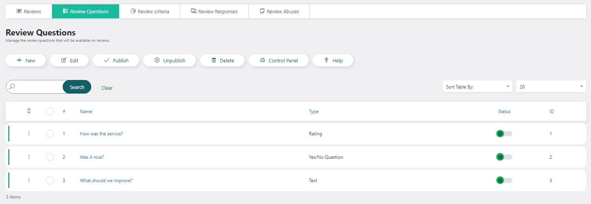Open the Control Panel
Screen dimensions: 591x204
[279, 60]
